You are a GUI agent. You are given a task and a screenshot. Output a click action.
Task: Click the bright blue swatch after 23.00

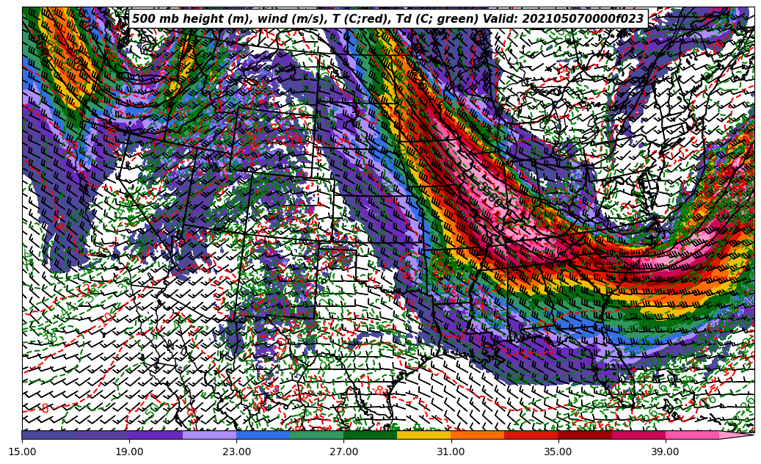click(263, 435)
